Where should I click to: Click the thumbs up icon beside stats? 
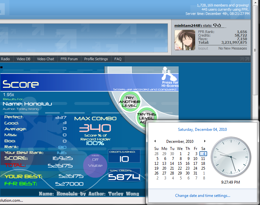tap(219, 25)
